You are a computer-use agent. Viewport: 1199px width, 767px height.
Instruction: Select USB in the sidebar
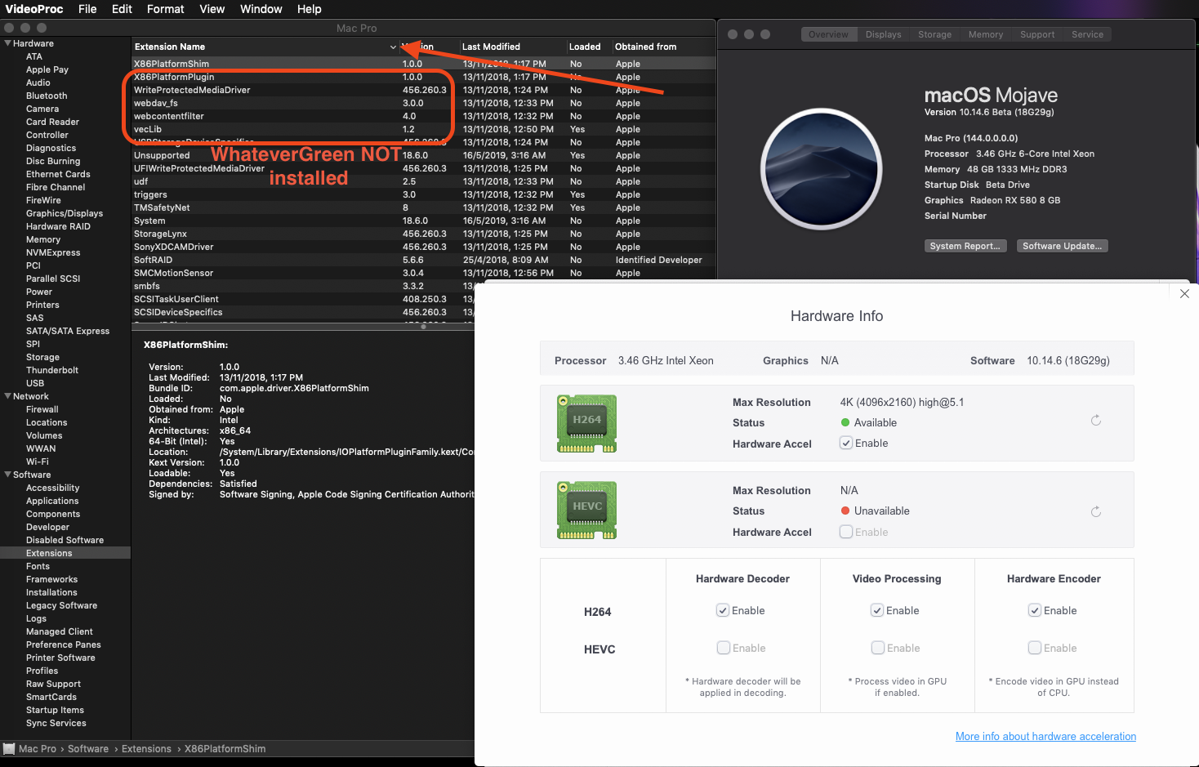(x=35, y=383)
